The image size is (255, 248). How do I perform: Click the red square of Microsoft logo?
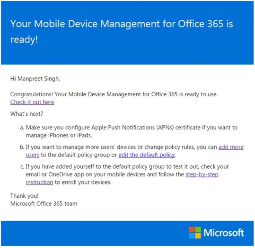(x=192, y=230)
